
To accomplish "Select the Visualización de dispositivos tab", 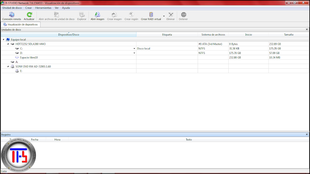I will (21, 25).
